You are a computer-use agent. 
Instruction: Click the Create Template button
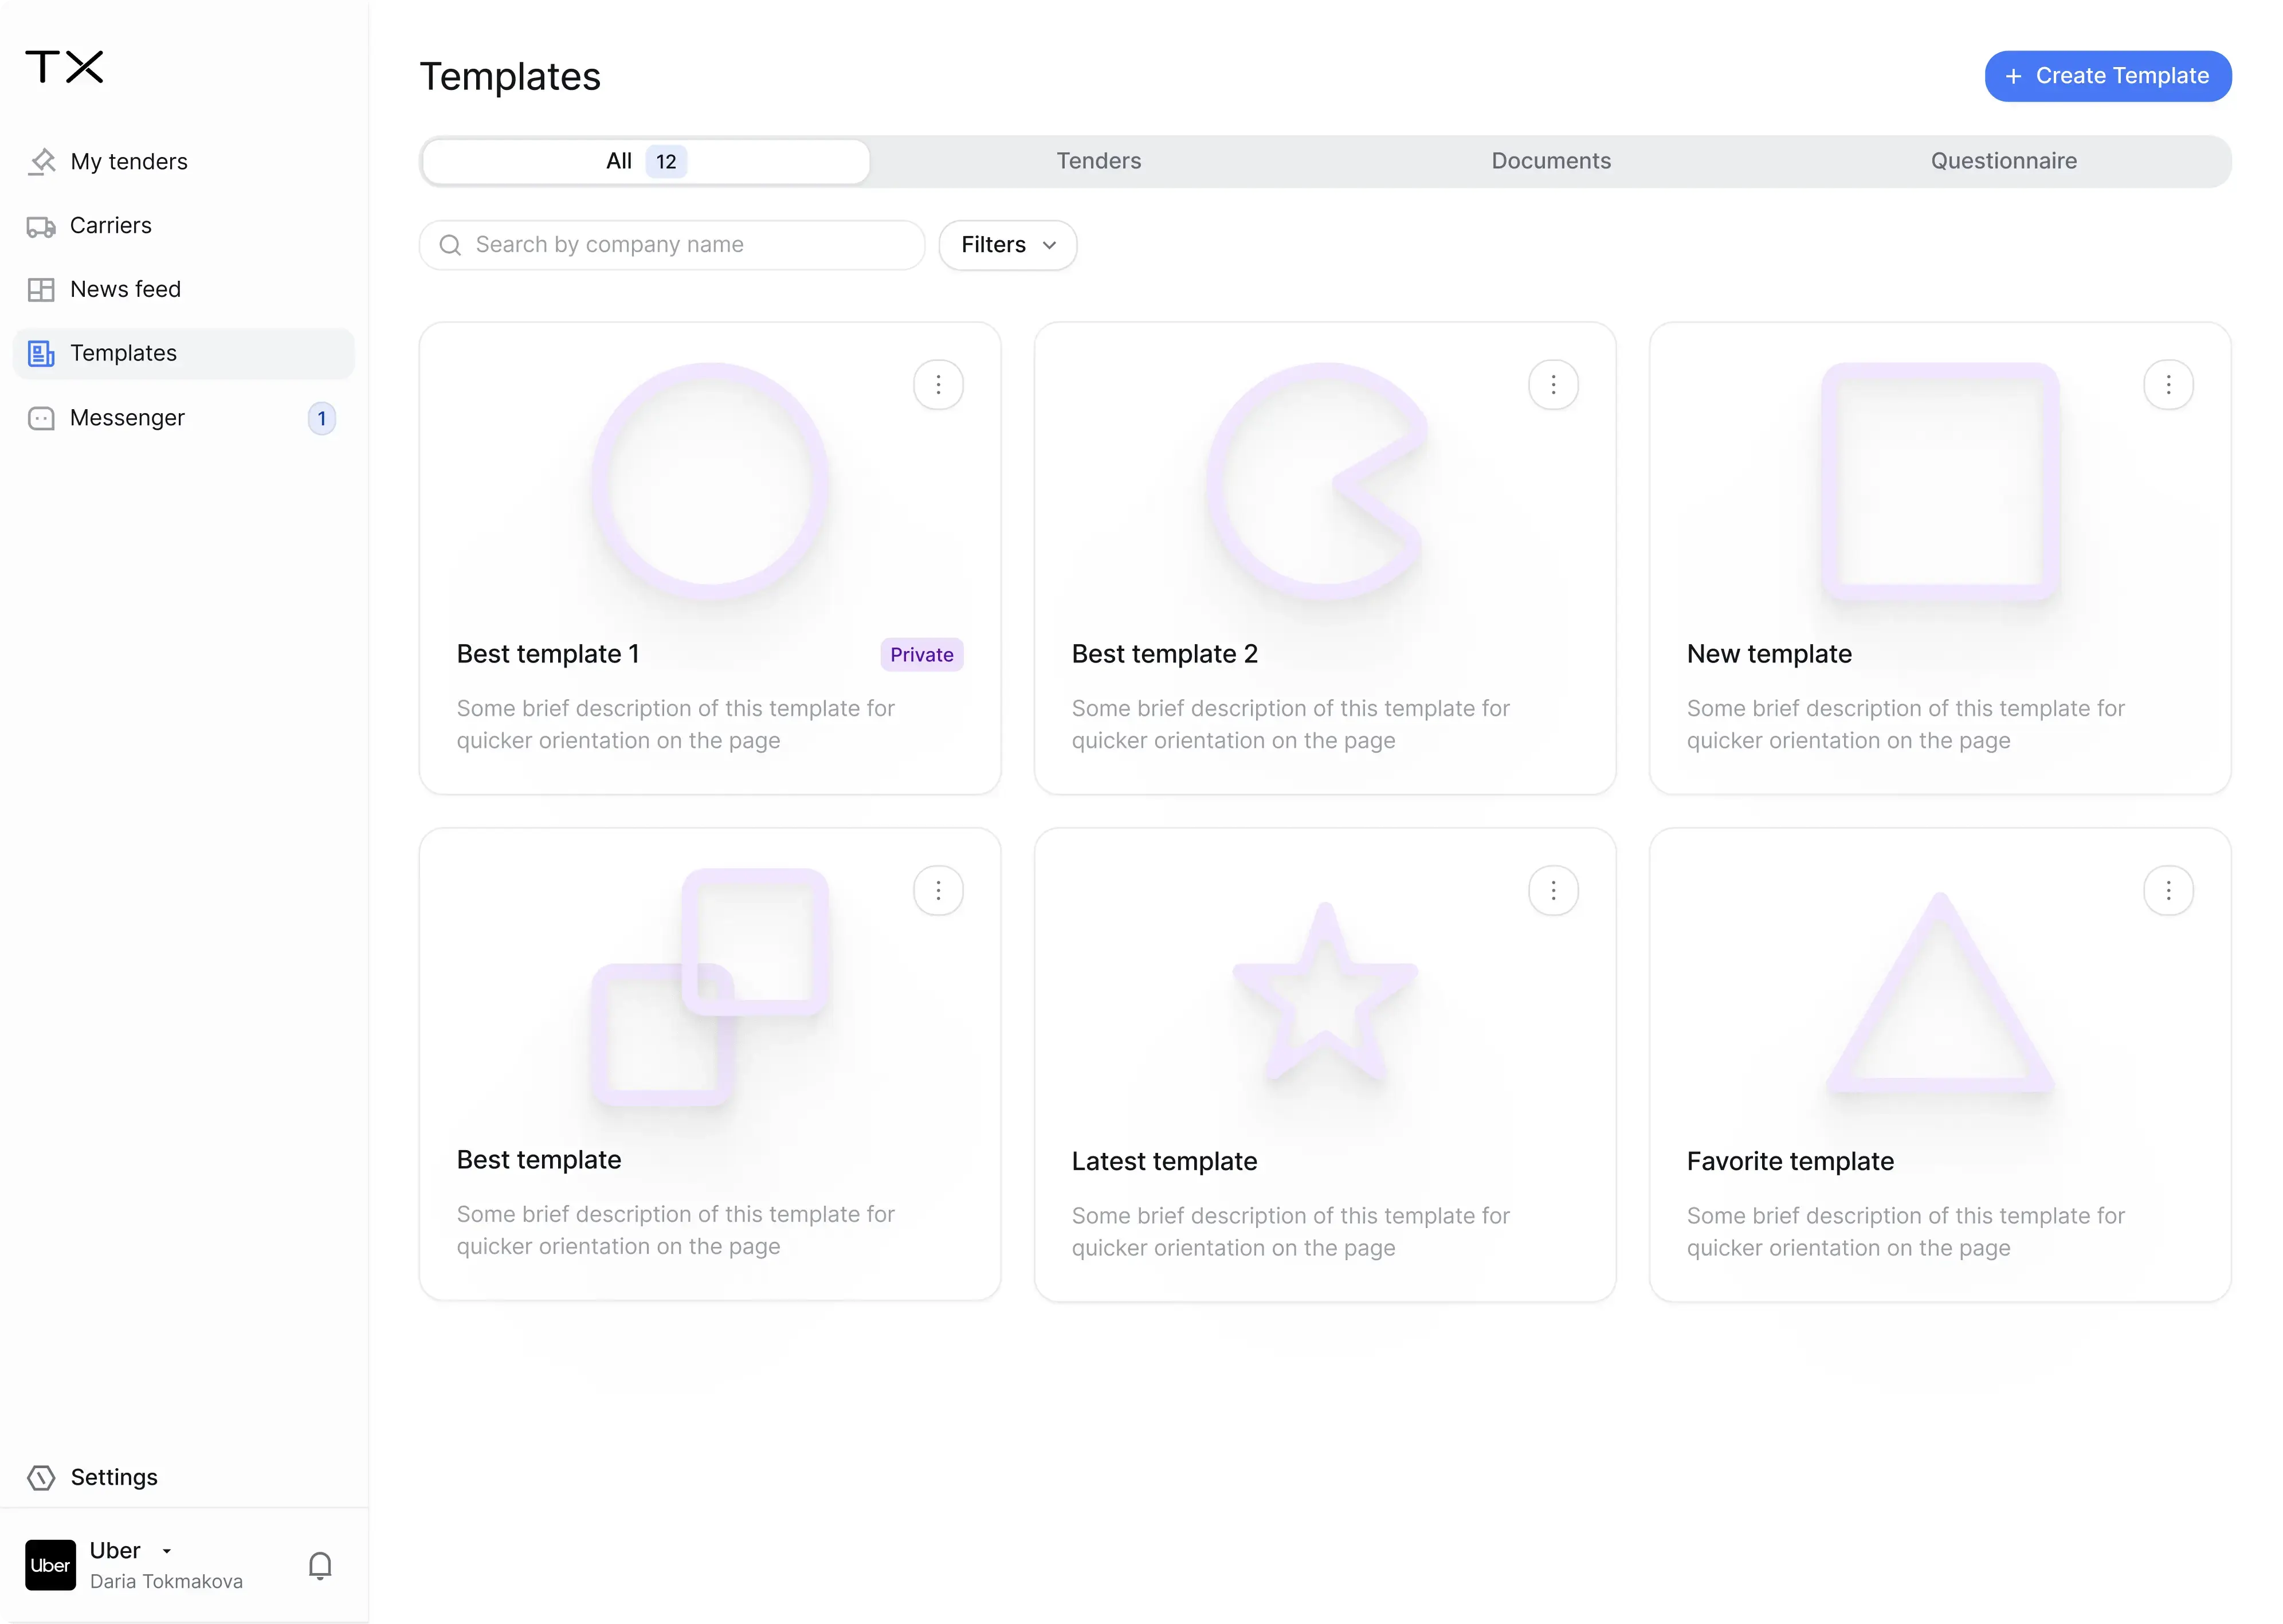pos(2108,75)
